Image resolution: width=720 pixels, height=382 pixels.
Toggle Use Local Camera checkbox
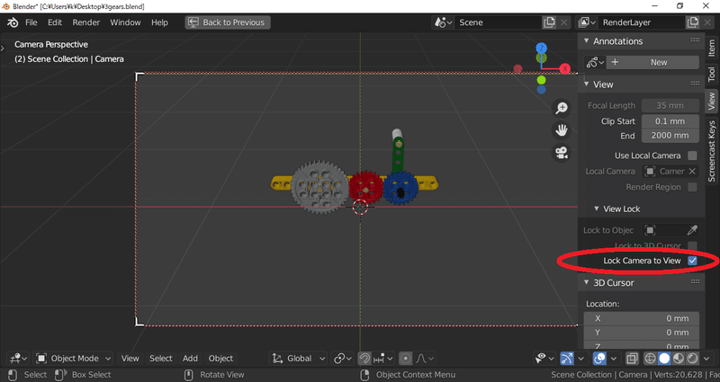(x=692, y=155)
